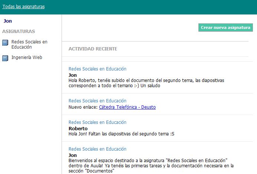Click the message 'Hola Jon! Faltan las diapositivas'
This screenshot has width=257, height=174.
click(121, 134)
